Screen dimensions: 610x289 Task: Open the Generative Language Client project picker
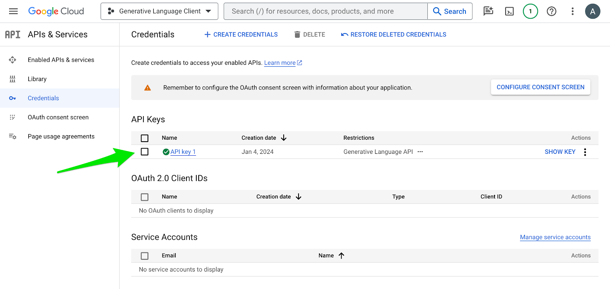click(159, 11)
